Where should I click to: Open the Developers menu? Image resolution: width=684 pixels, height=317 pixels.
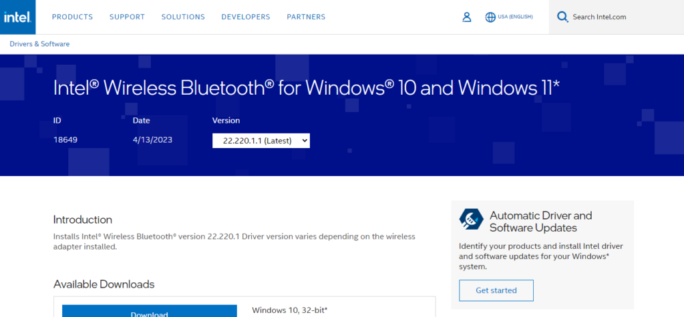tap(246, 17)
